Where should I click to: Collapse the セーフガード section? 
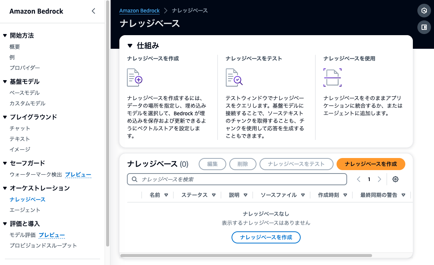pos(5,163)
